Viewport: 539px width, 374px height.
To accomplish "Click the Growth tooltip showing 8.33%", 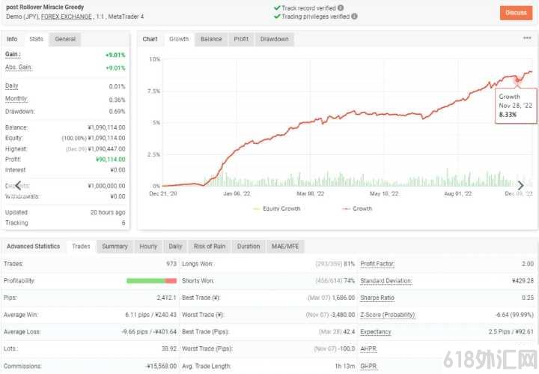I will (516, 106).
